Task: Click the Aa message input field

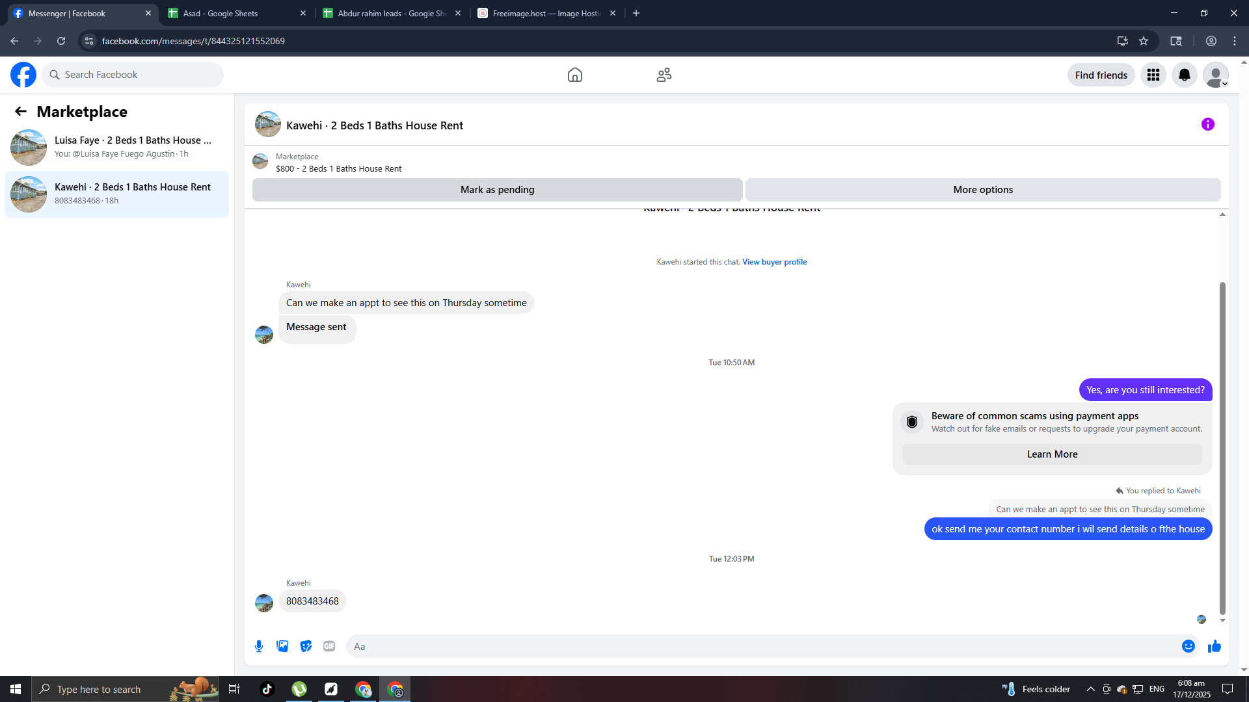Action: [x=761, y=646]
